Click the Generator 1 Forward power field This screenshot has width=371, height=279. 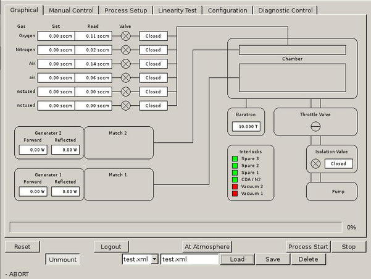point(33,192)
